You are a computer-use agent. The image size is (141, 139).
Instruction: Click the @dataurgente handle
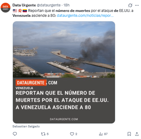click(x=49, y=5)
